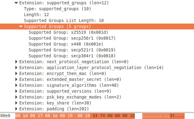Expand the padding (len=202) extension
The height and width of the screenshot is (119, 194).
tap(16, 109)
